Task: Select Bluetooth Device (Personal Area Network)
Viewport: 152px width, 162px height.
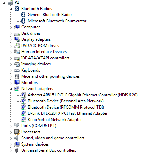Action: click(66, 101)
